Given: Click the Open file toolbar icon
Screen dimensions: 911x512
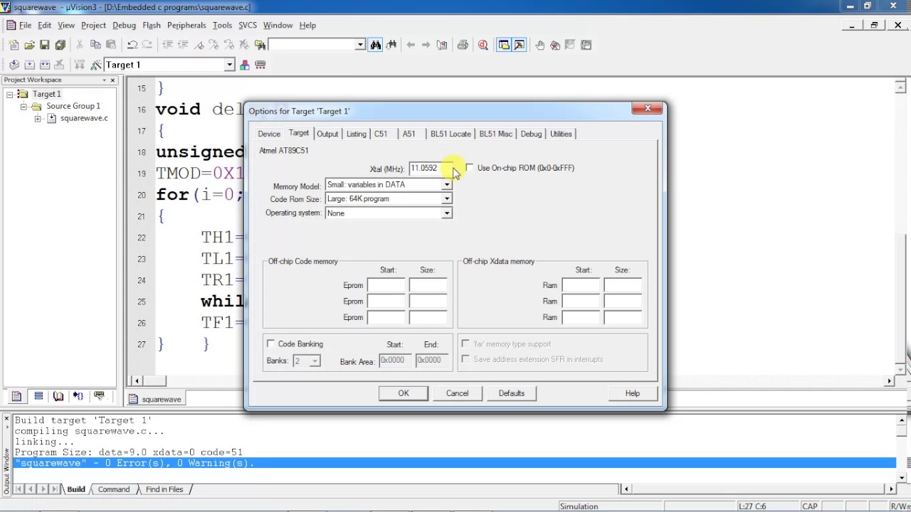Looking at the screenshot, I should [29, 45].
